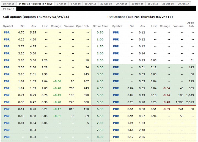The width and height of the screenshot is (198, 142).
Task: Open PBR call link at 1.00 strike
Action: pos(7,39)
